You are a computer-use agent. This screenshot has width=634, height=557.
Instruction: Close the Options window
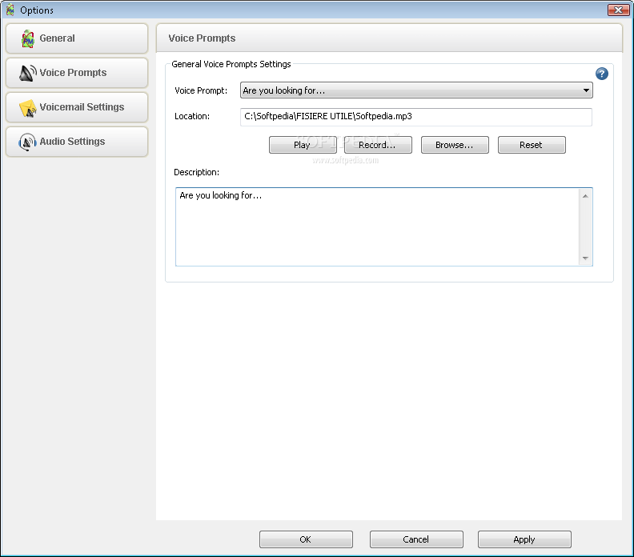pyautogui.click(x=618, y=10)
